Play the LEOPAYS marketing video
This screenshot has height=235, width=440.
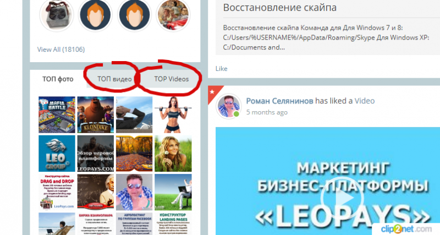pyautogui.click(x=342, y=198)
